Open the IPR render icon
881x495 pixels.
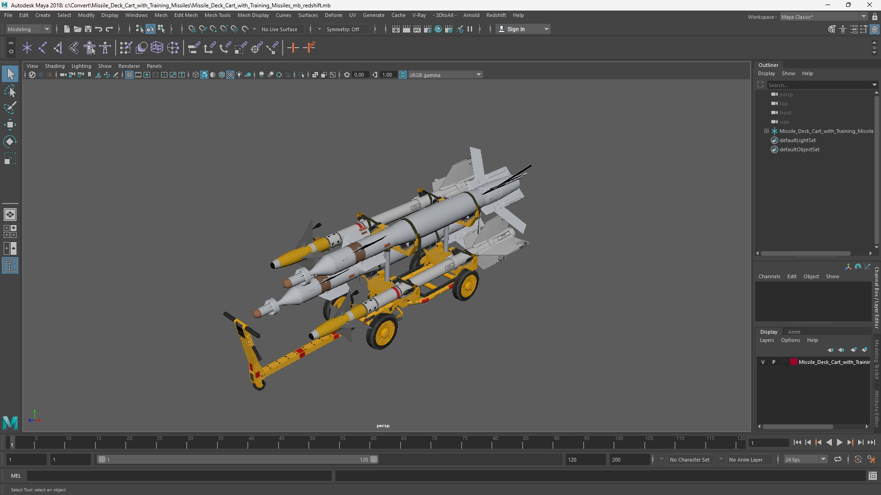click(x=417, y=29)
